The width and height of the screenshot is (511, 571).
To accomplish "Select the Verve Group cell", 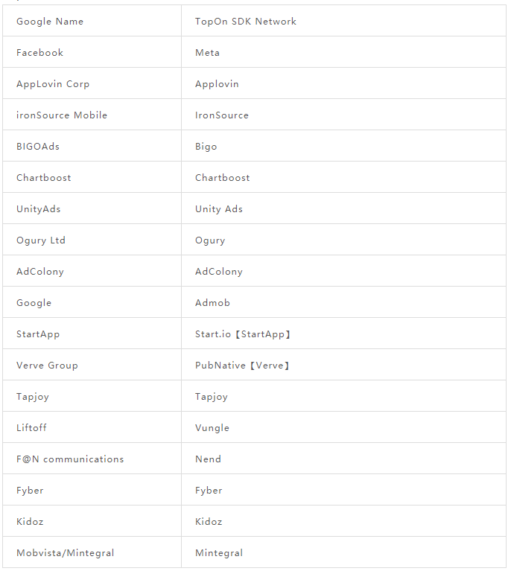I will tap(92, 365).
